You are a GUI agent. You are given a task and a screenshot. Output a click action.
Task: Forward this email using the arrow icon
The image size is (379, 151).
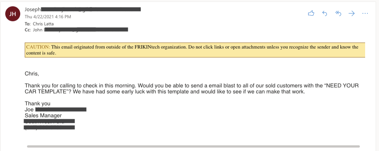pyautogui.click(x=351, y=13)
